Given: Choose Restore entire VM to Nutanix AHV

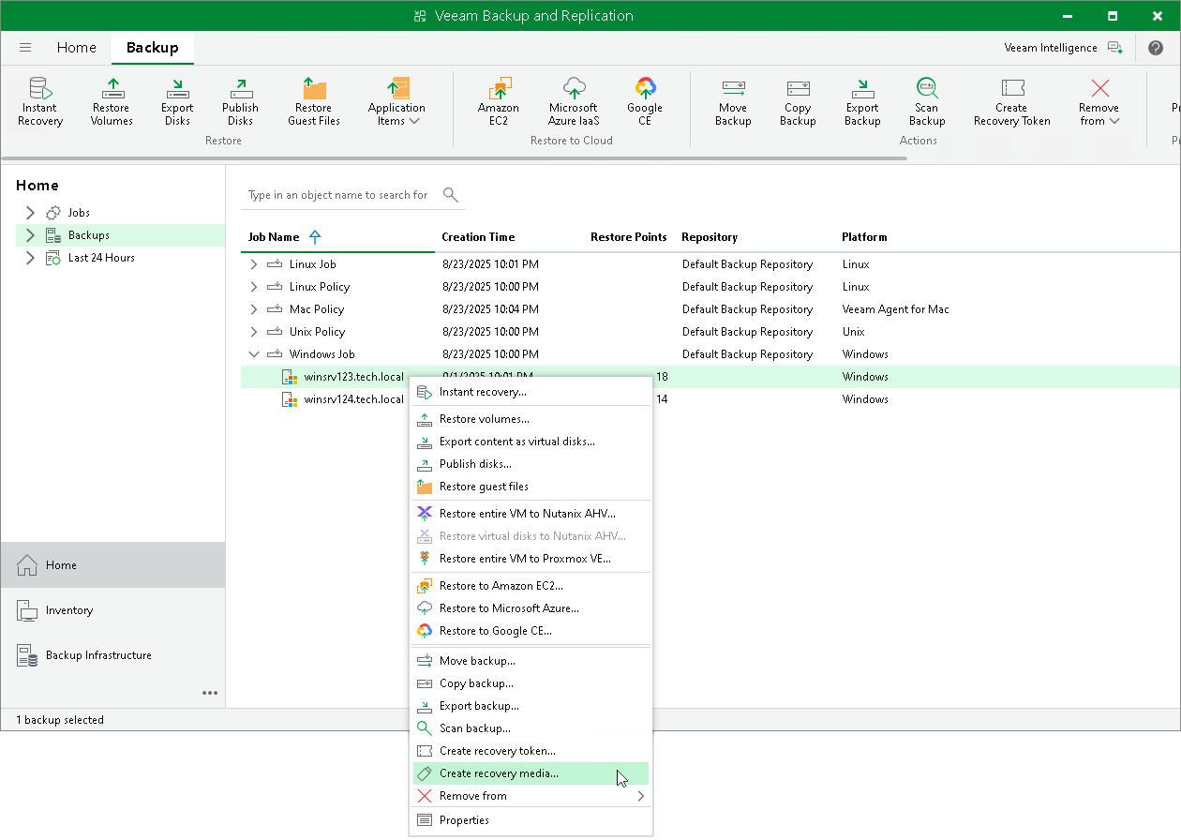Looking at the screenshot, I should coord(531,514).
